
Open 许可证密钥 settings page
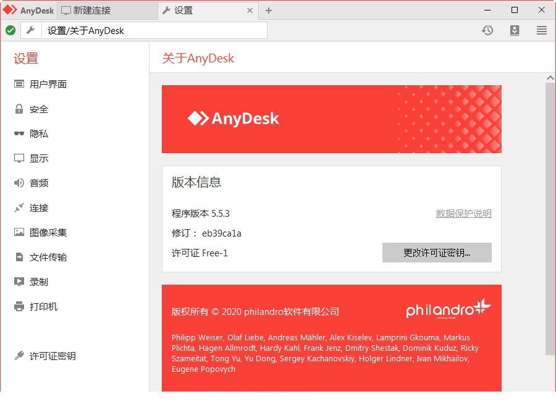click(x=53, y=356)
